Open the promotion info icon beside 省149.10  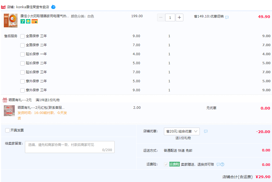tap(227, 17)
